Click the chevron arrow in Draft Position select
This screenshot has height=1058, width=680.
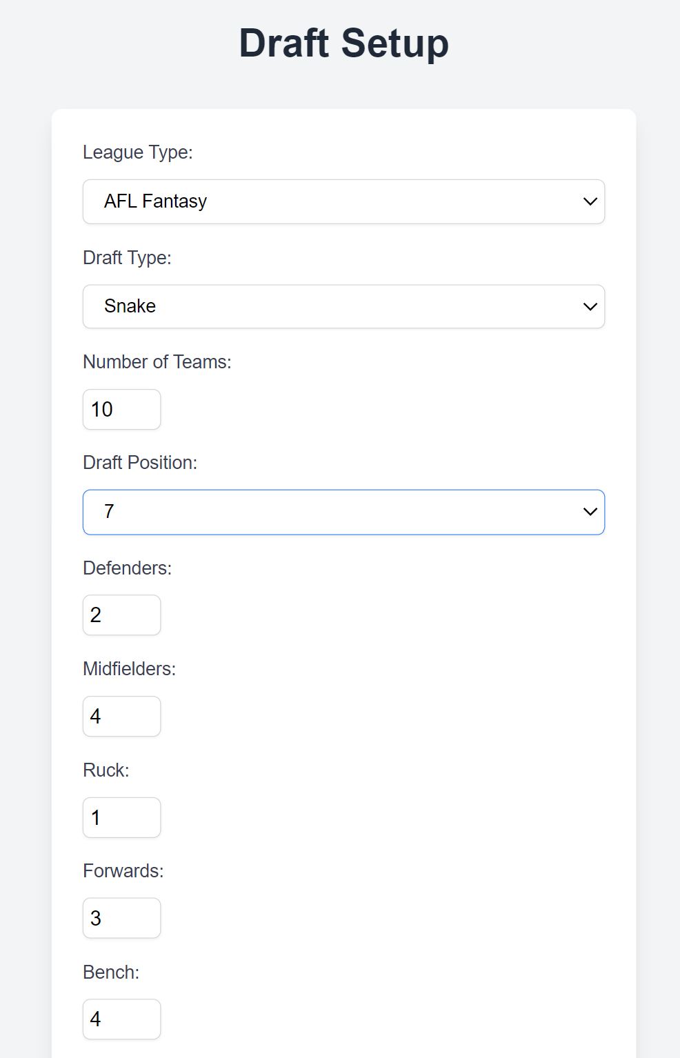pos(590,512)
